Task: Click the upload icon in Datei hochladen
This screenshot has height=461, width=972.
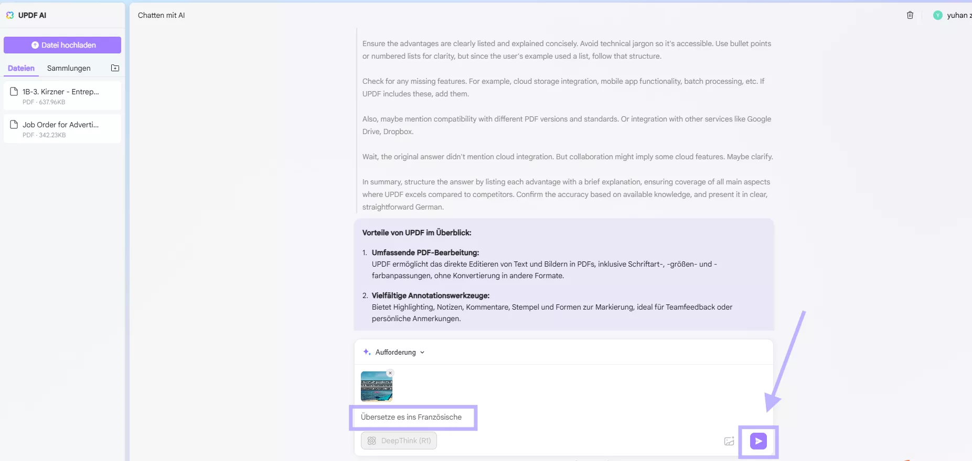Action: tap(35, 45)
